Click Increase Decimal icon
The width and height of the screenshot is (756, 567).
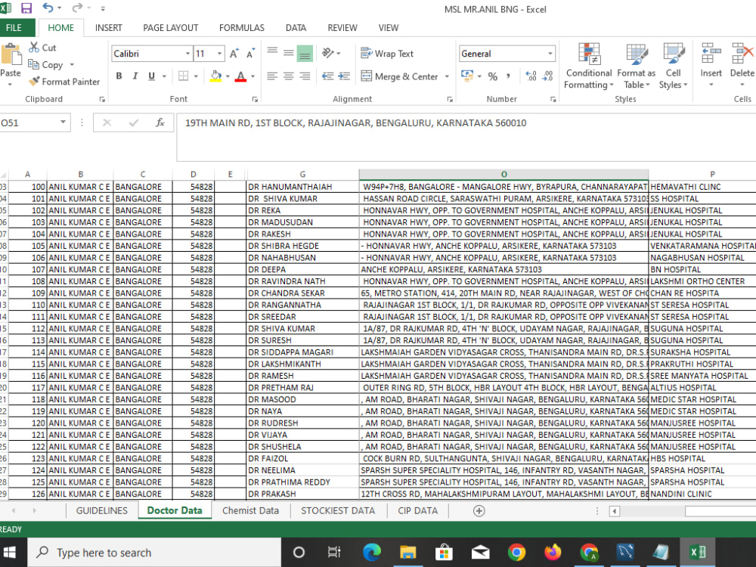(531, 76)
